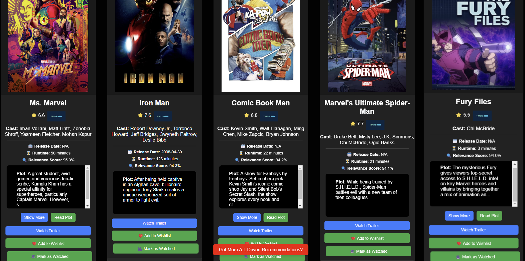Click the hourglass icon by the 3 minutes runtime
525x261 pixels.
454,148
